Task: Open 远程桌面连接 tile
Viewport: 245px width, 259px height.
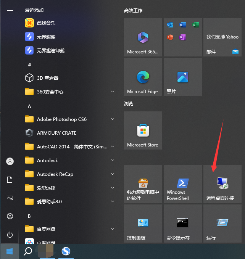Action: click(222, 184)
